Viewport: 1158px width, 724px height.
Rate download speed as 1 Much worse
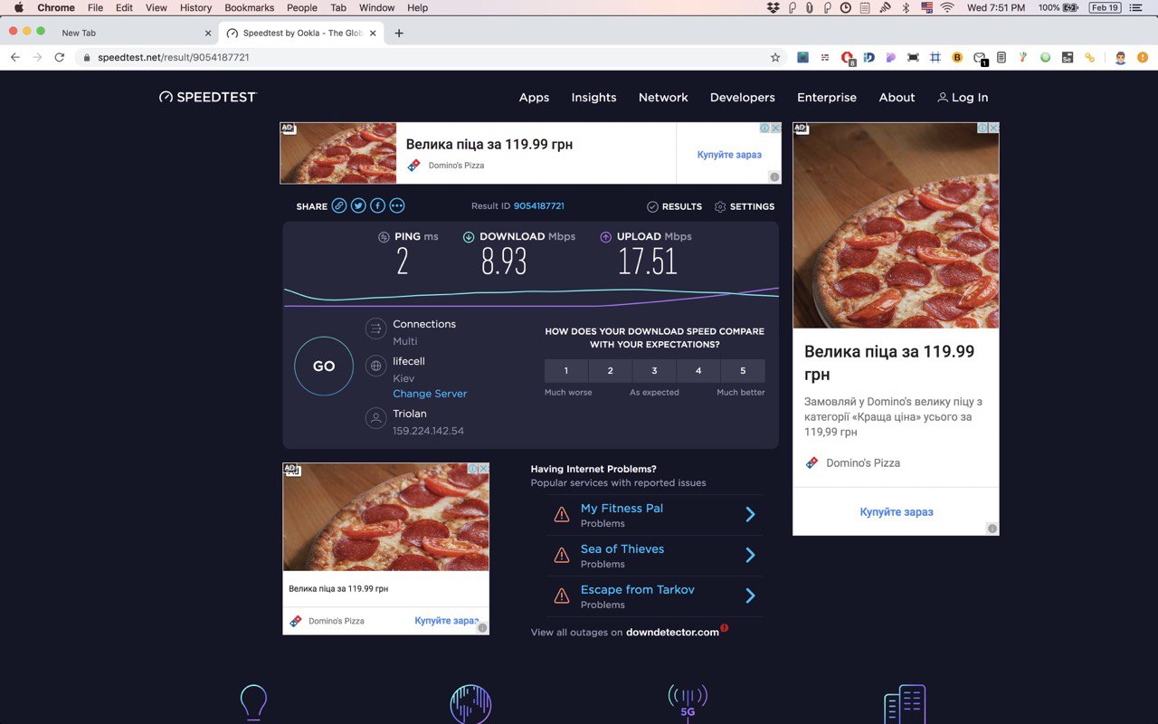pos(566,371)
